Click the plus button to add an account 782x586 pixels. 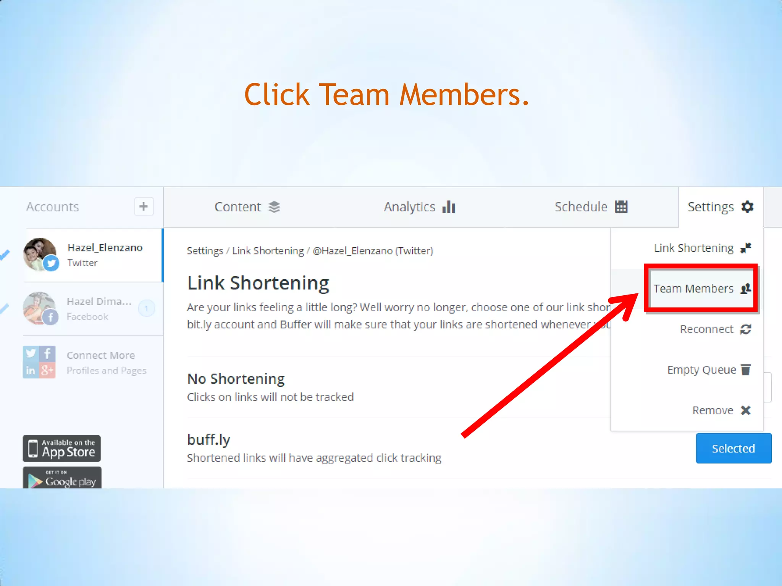click(144, 207)
